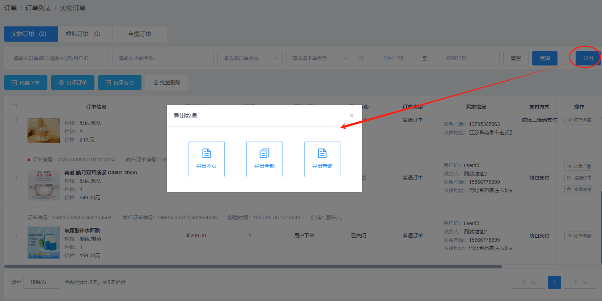Click 商品发货 for the soup pot order
Viewport: 602px width, 301px height.
(579, 189)
